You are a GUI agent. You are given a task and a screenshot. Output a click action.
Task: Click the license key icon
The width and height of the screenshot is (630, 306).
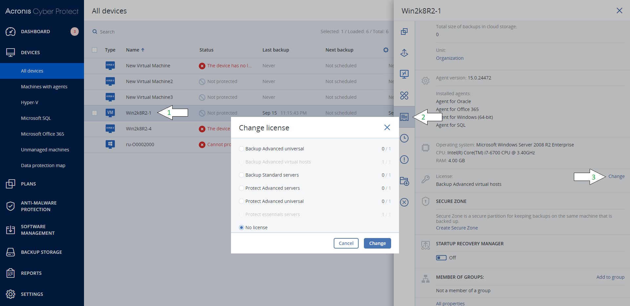(426, 179)
